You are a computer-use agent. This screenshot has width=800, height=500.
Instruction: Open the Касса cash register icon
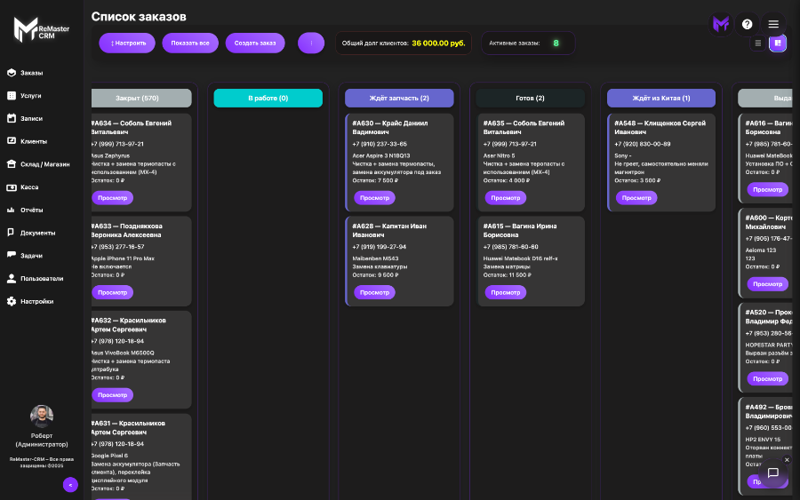tap(12, 187)
